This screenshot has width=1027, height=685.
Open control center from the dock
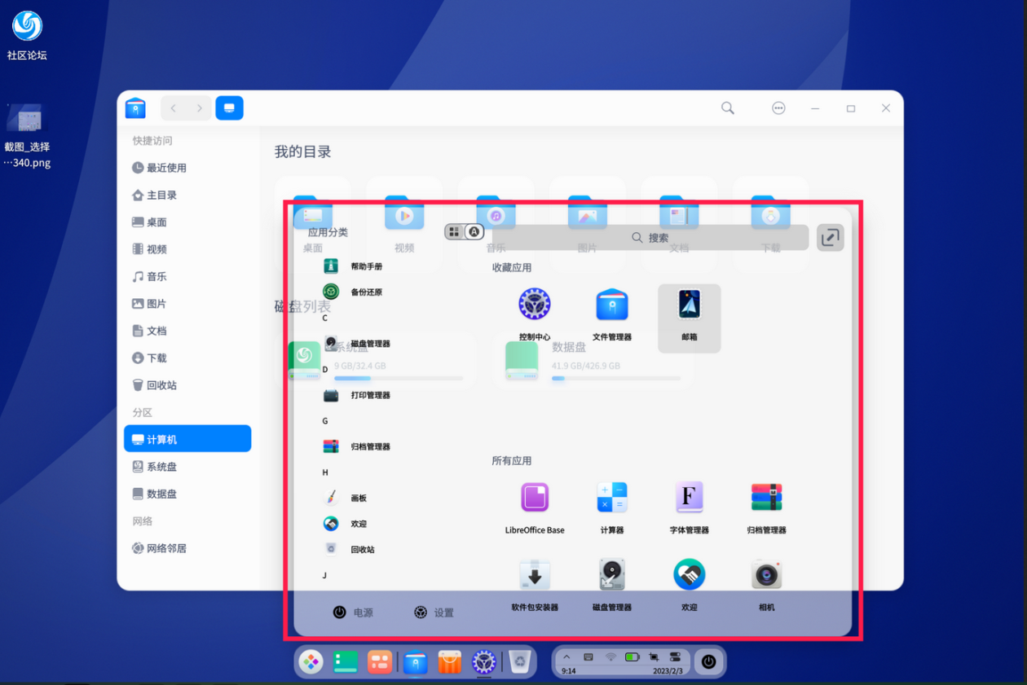(484, 662)
